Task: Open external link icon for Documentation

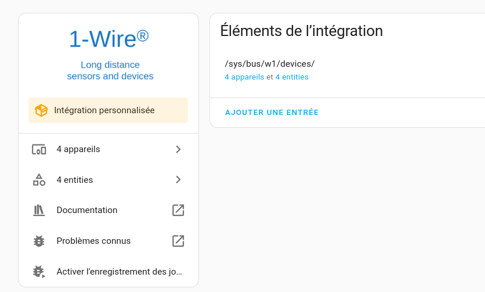Action: pyautogui.click(x=178, y=210)
